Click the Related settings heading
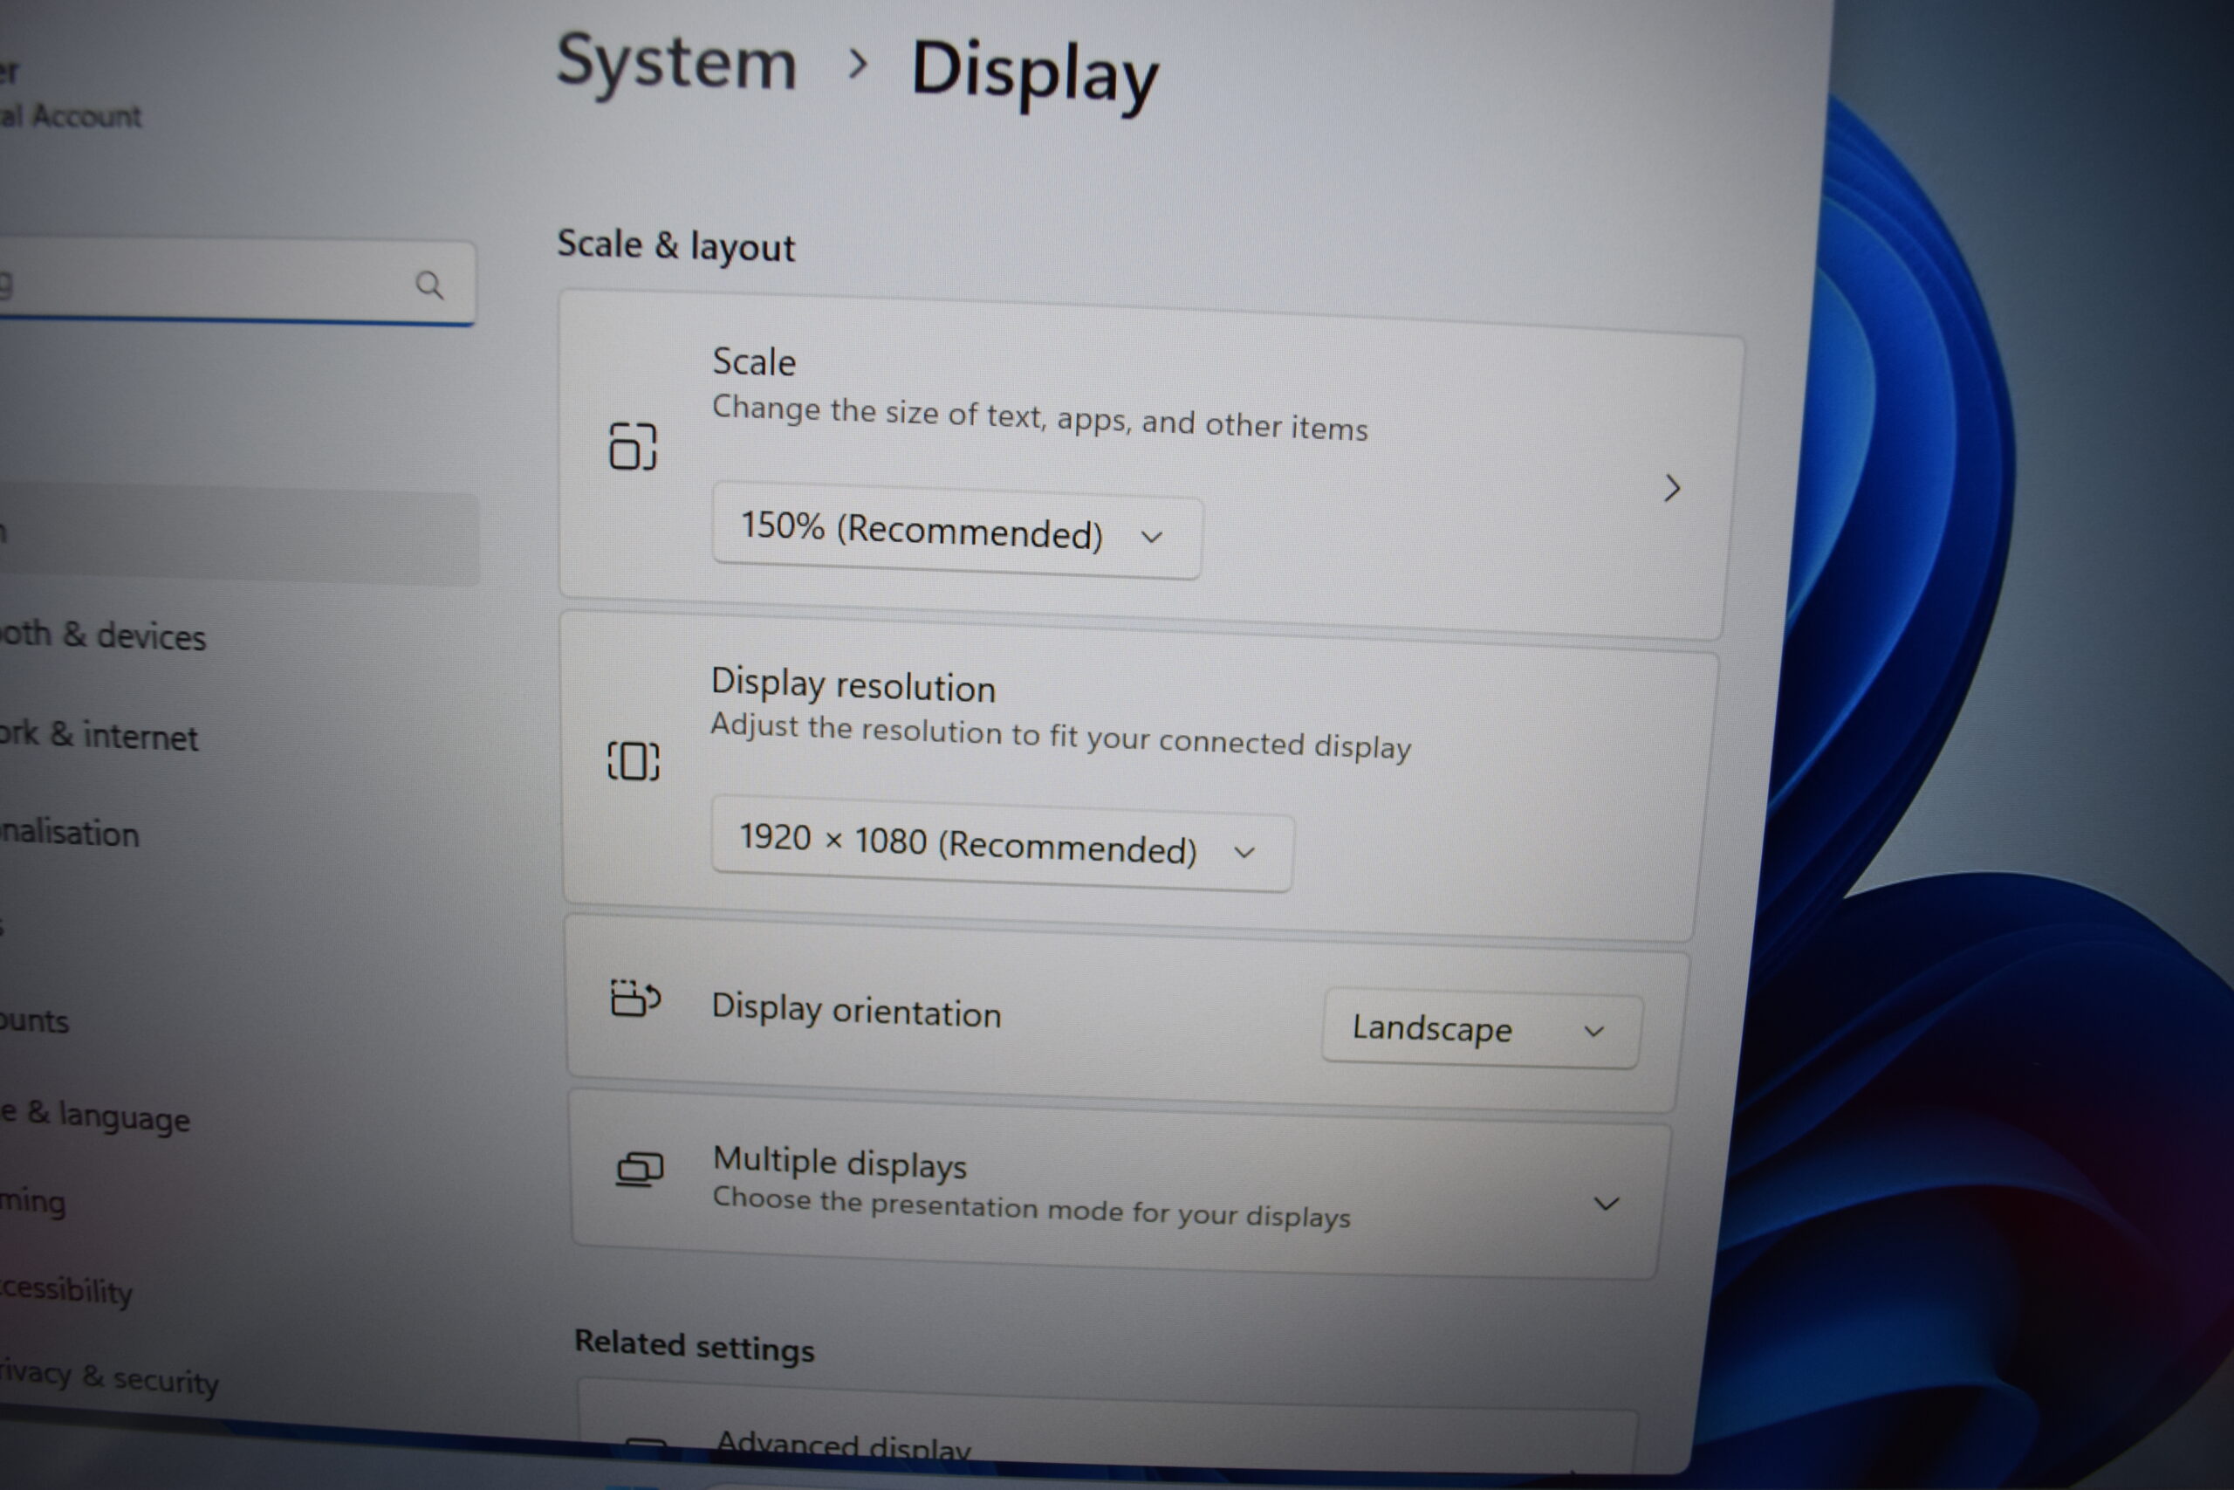2234x1490 pixels. 695,1346
